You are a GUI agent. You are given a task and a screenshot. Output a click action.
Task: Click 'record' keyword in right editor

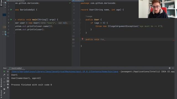84,10
